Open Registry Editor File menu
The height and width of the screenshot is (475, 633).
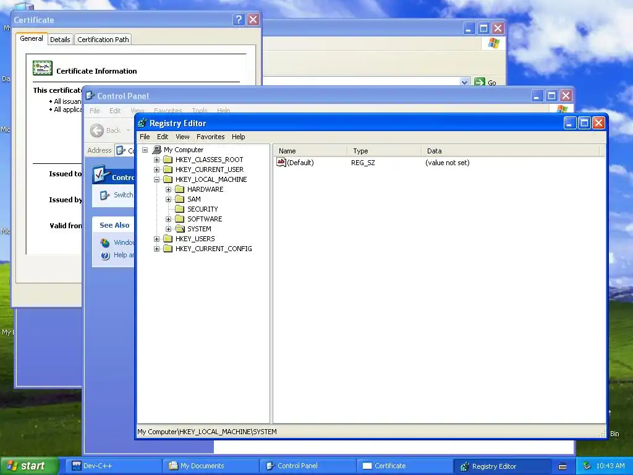pyautogui.click(x=145, y=137)
